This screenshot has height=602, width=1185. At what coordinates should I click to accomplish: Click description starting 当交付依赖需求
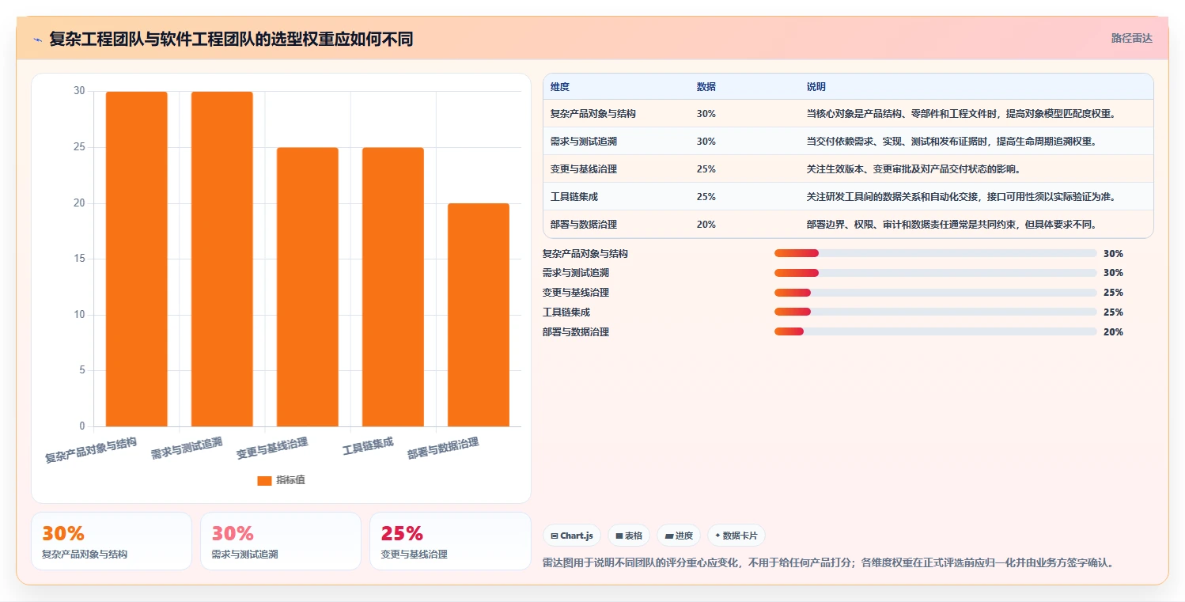[951, 142]
